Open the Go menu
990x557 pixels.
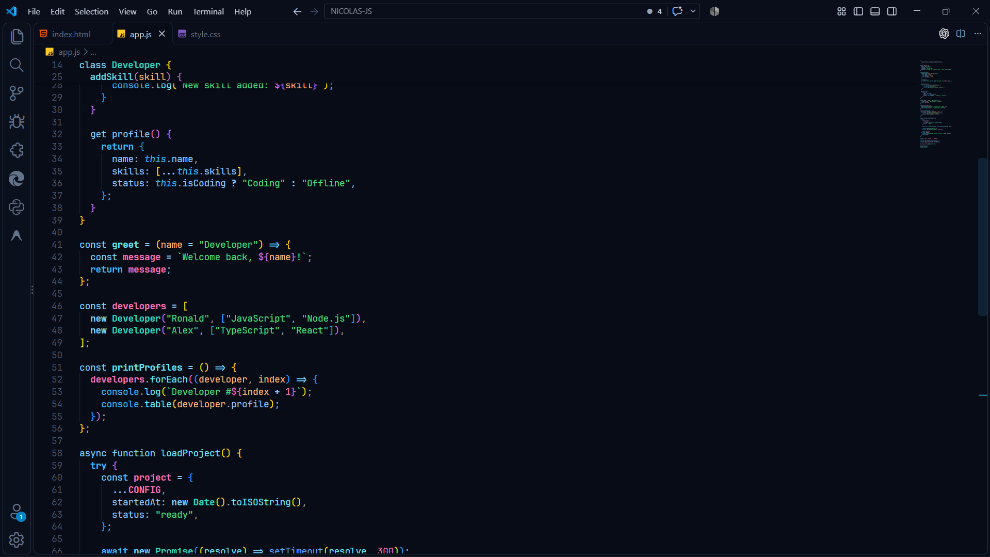pos(152,11)
